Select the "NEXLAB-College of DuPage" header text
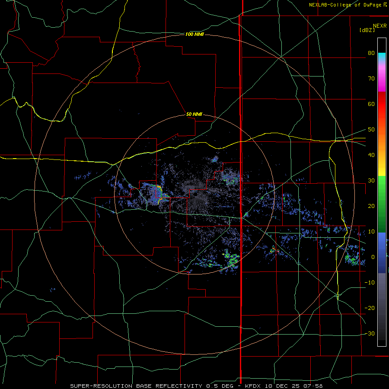Screen dimensions: 389x389 point(345,5)
